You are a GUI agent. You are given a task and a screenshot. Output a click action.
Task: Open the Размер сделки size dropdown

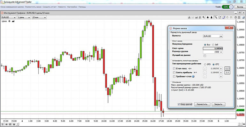click(213, 52)
